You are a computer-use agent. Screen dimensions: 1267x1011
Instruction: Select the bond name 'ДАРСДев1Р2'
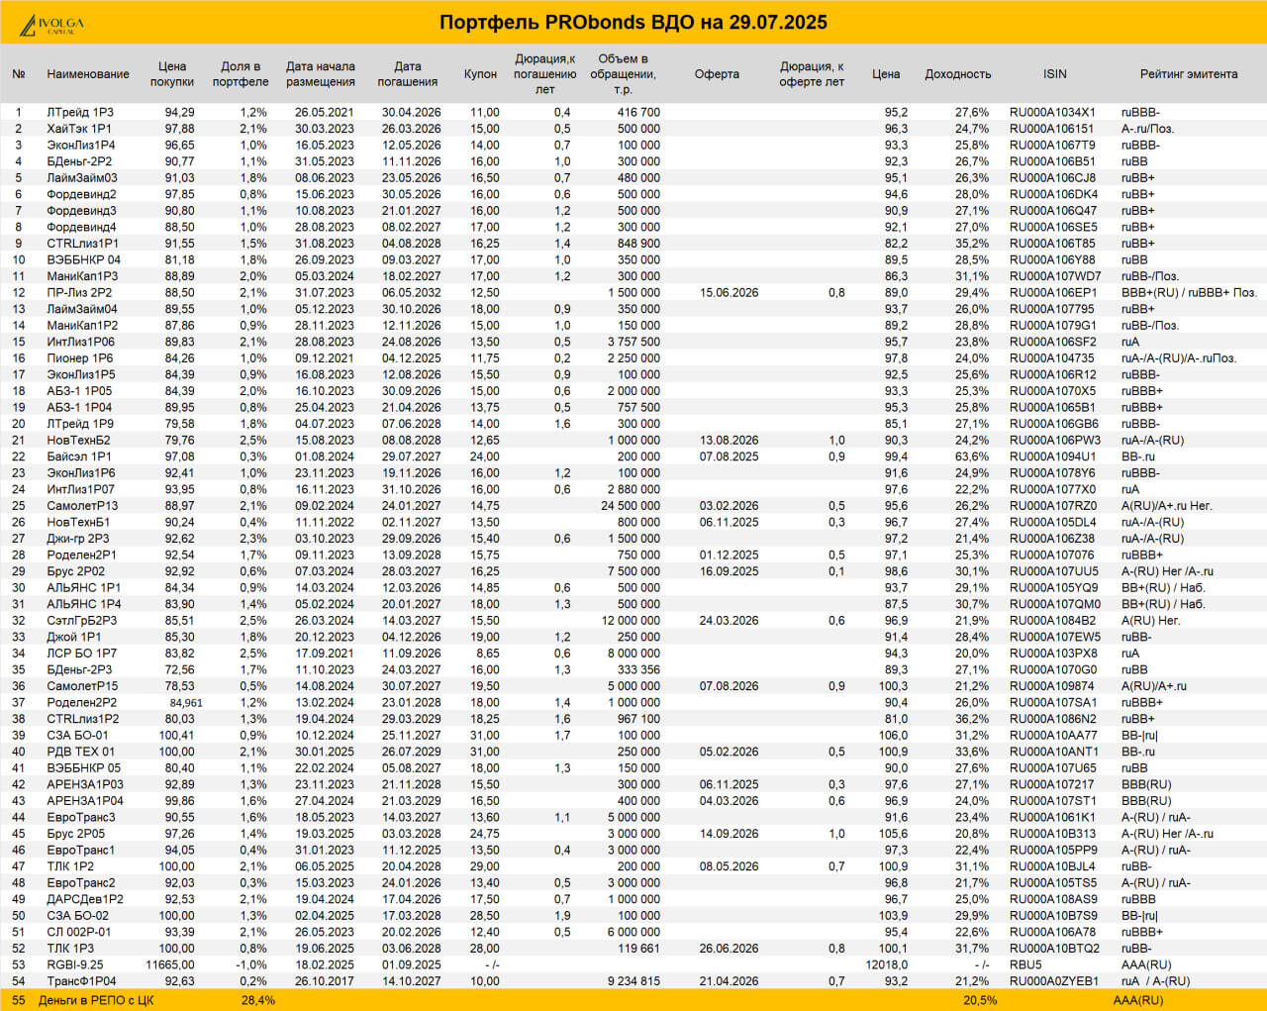pyautogui.click(x=85, y=899)
